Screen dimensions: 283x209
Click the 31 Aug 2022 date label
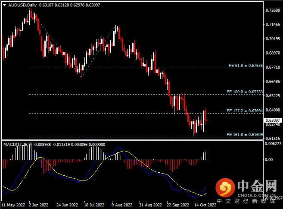tap(150, 205)
